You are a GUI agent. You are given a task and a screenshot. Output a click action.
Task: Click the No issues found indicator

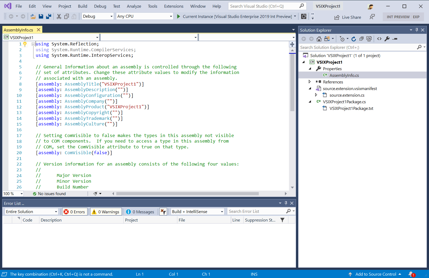point(49,194)
